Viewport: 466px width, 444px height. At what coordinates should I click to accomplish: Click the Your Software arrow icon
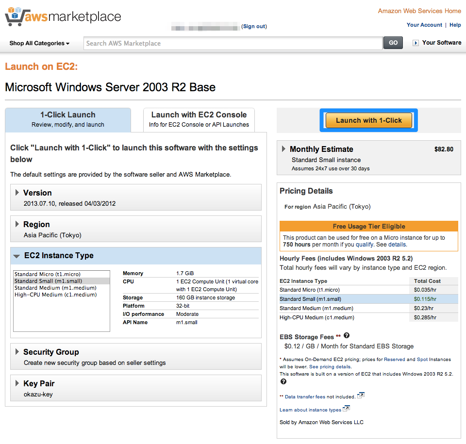click(416, 43)
